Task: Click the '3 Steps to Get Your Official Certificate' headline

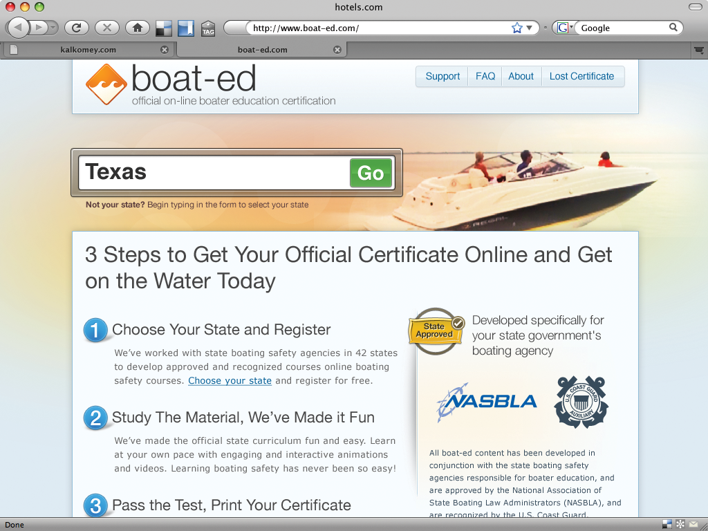Action: (x=348, y=268)
